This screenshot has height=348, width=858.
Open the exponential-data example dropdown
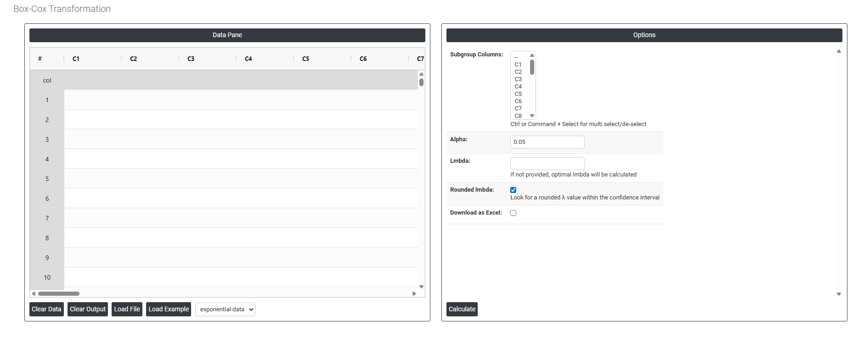point(225,309)
